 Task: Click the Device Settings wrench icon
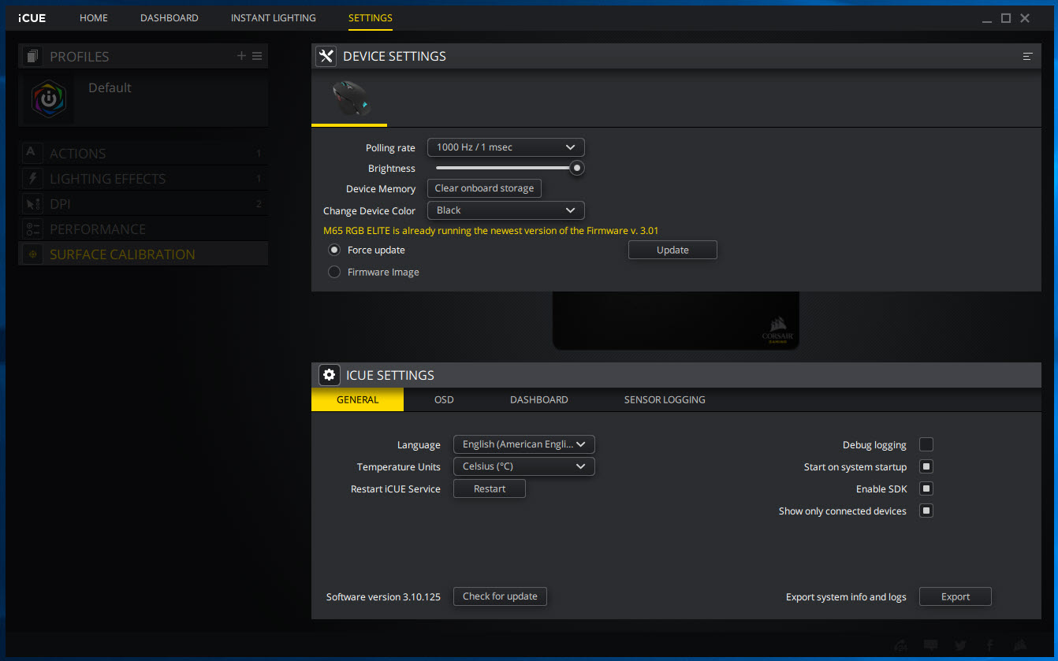click(326, 56)
